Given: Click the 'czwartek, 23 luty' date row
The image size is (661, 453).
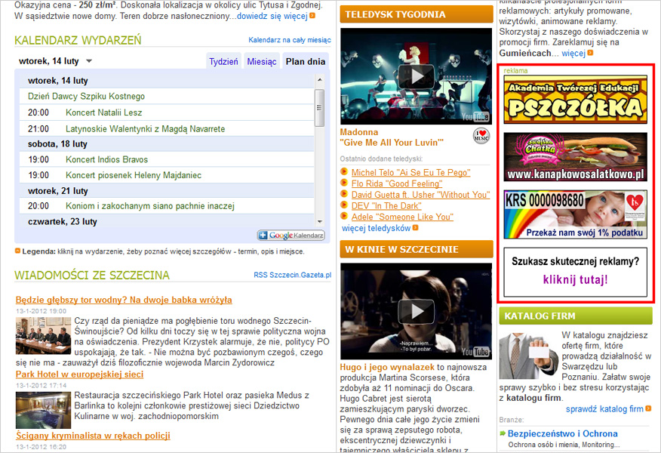Looking at the screenshot, I should pos(167,221).
